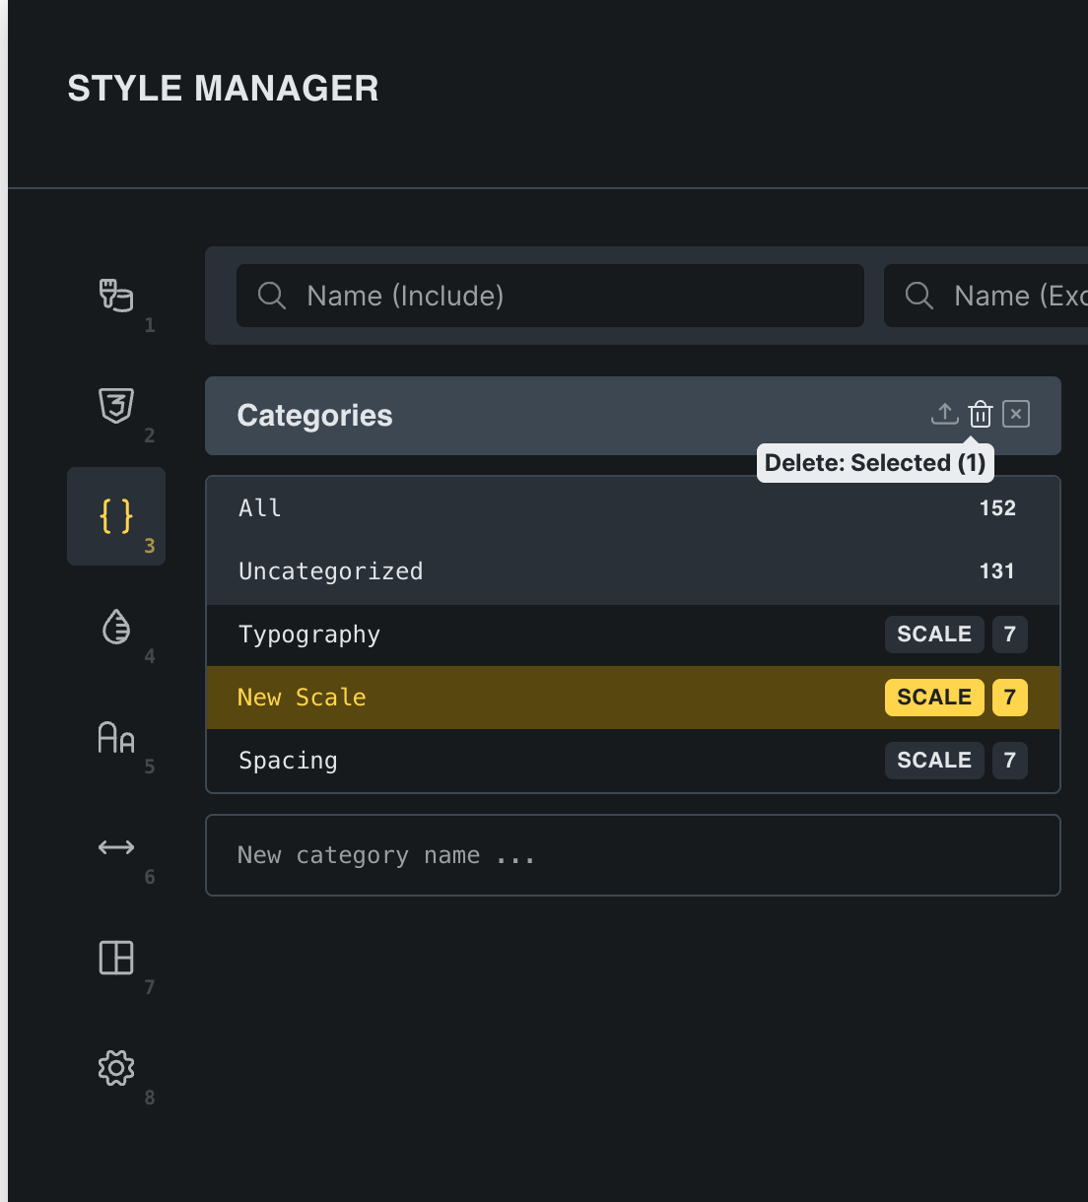1088x1202 pixels.
Task: Switch to the Aa typography panel
Action: click(115, 737)
